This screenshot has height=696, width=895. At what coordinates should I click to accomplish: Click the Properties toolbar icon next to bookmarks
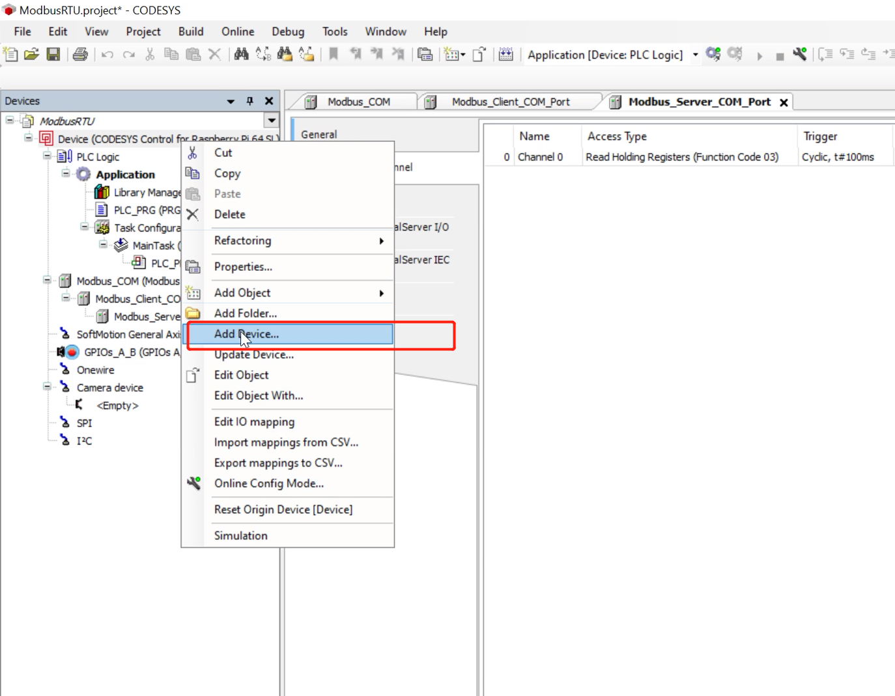point(425,55)
